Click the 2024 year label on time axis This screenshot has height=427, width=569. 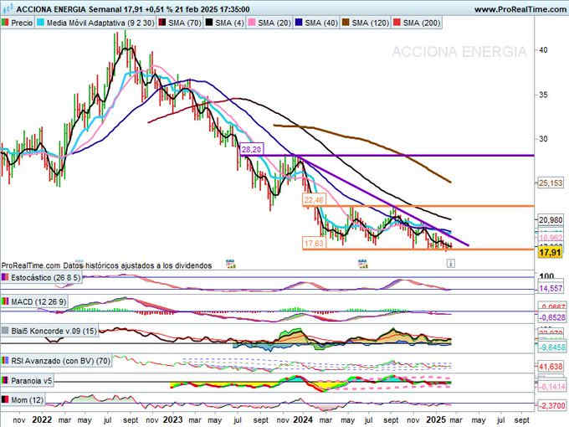coord(303,419)
